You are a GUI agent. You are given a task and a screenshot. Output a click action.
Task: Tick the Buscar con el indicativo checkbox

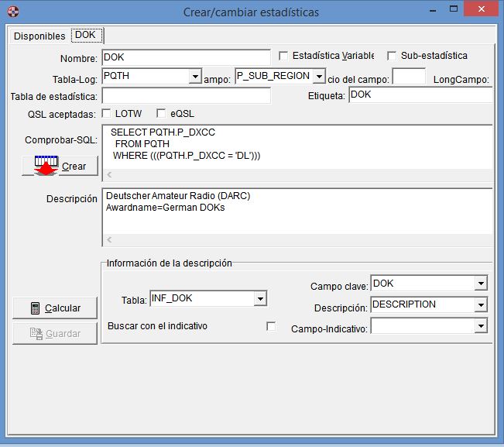pyautogui.click(x=271, y=326)
